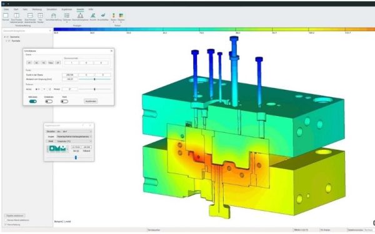
Task: Open the Hilfe ribbon tab
Action: [x=91, y=9]
